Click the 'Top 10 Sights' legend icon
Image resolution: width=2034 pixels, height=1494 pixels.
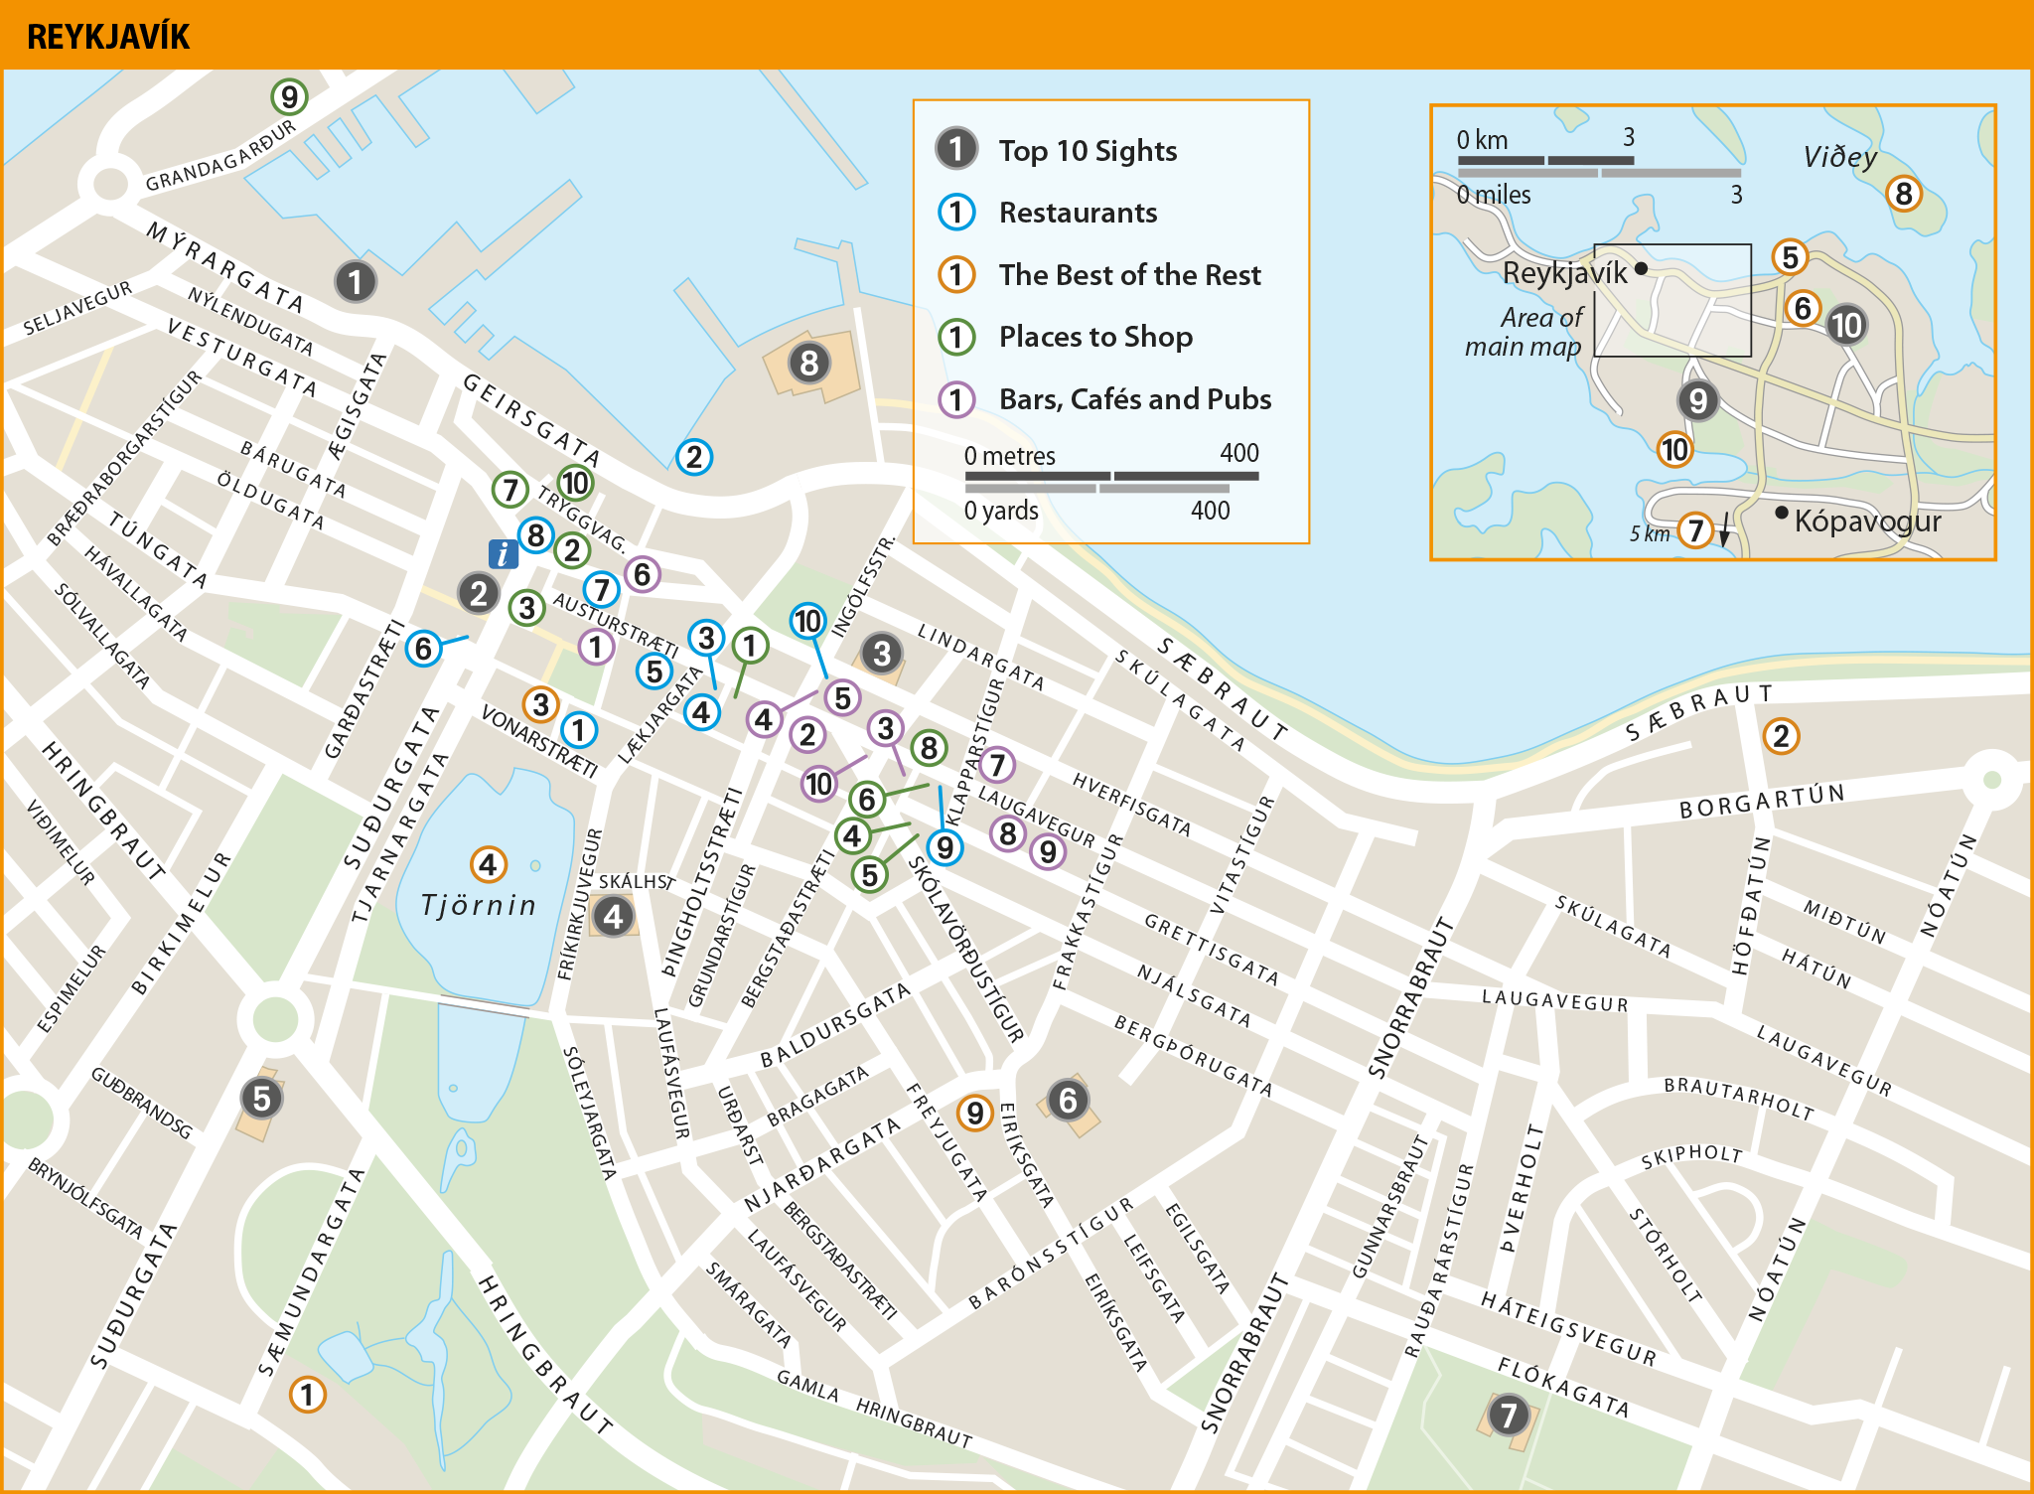[x=956, y=149]
